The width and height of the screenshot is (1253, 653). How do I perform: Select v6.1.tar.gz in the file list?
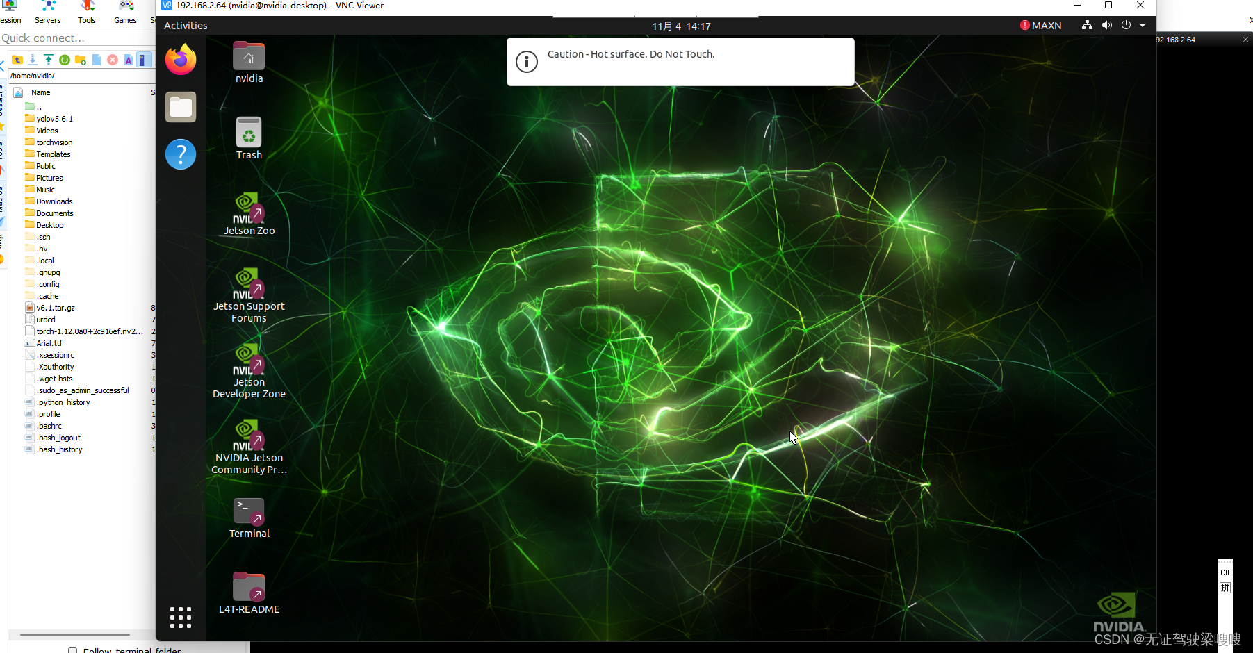click(56, 307)
